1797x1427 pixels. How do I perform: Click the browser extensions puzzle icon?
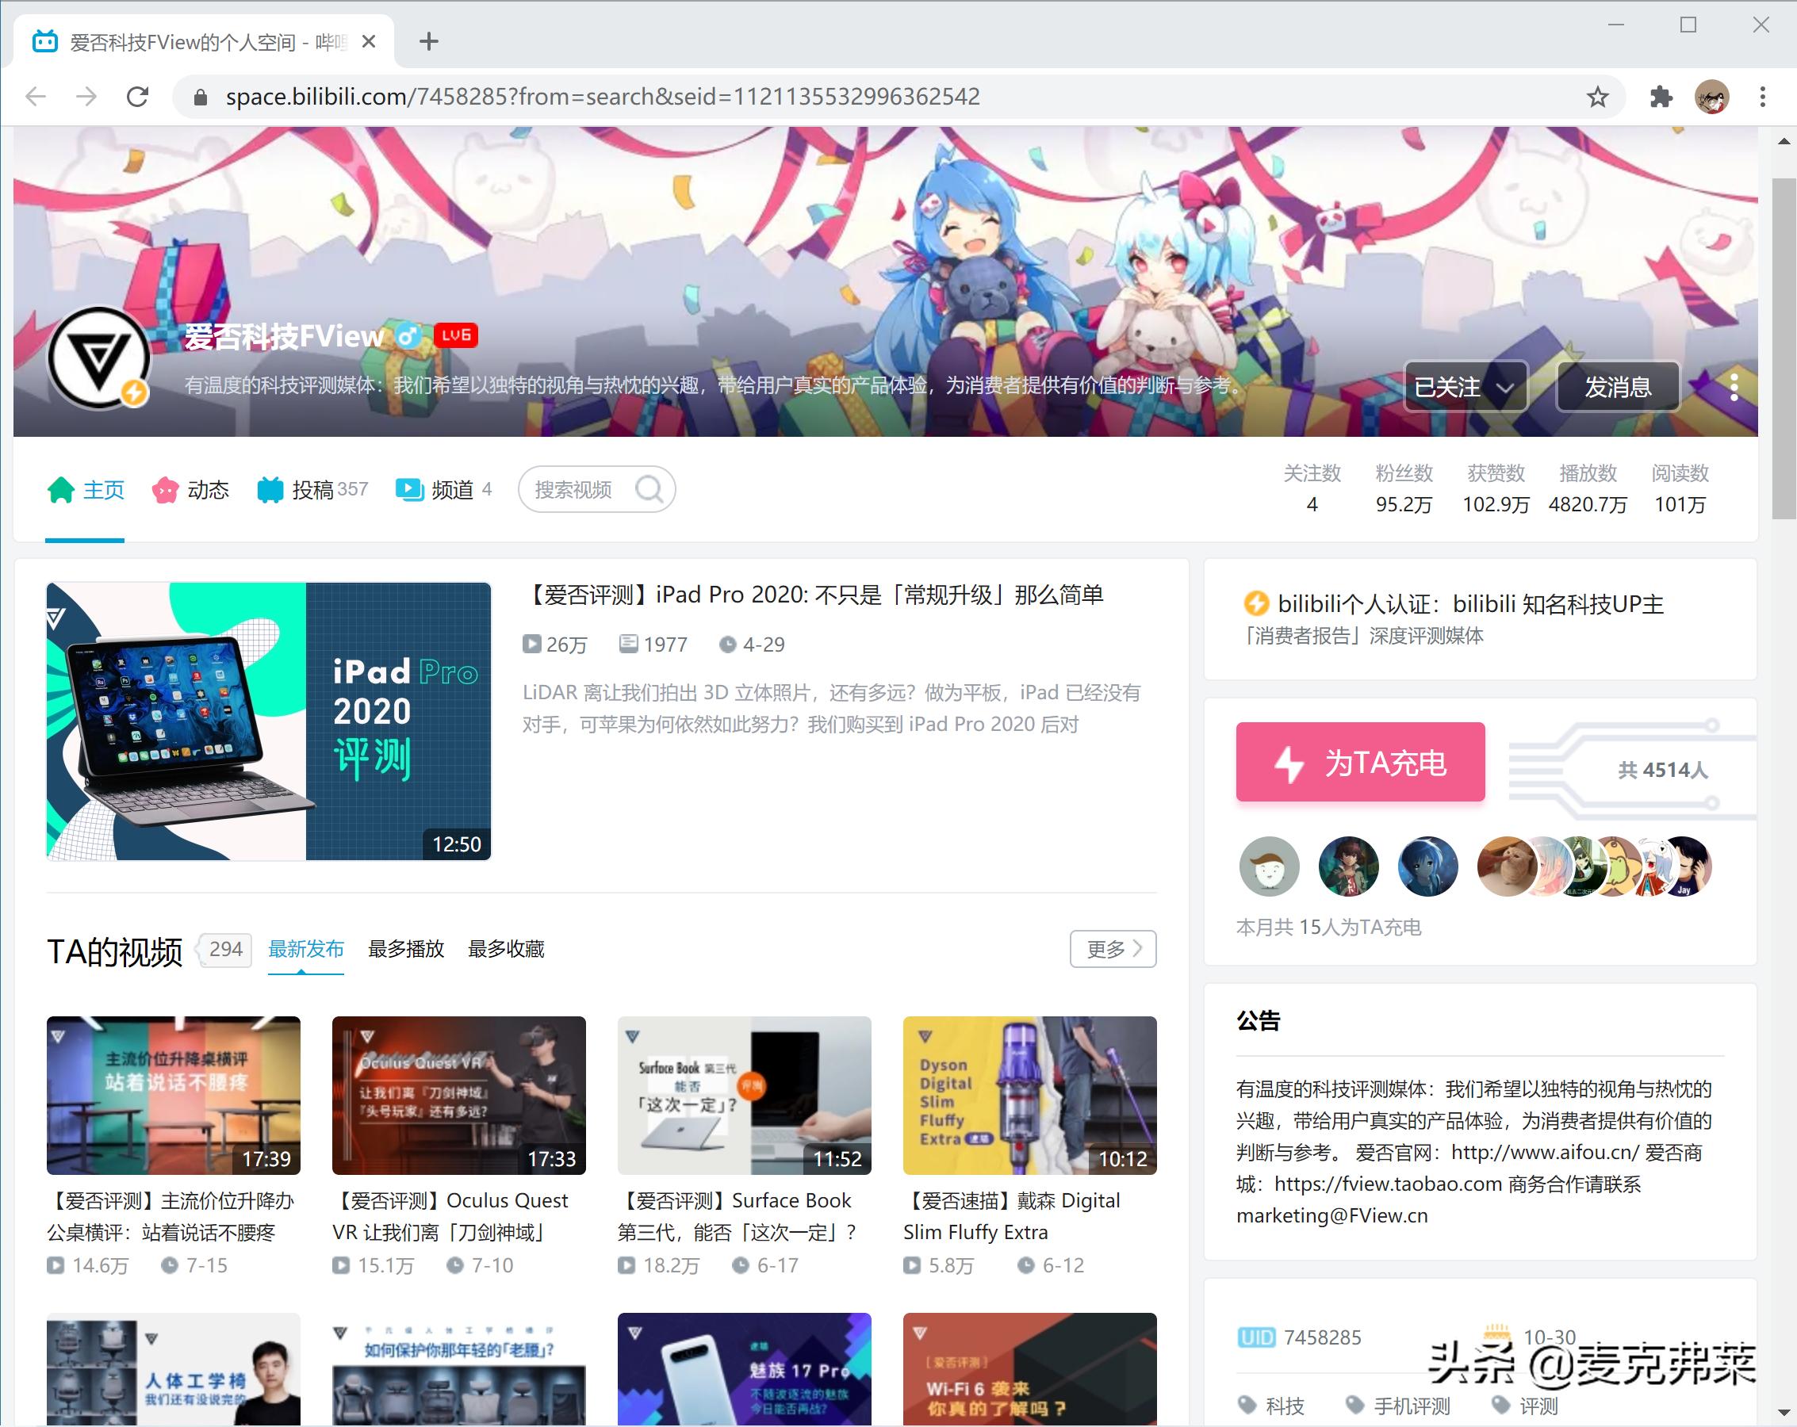1661,96
